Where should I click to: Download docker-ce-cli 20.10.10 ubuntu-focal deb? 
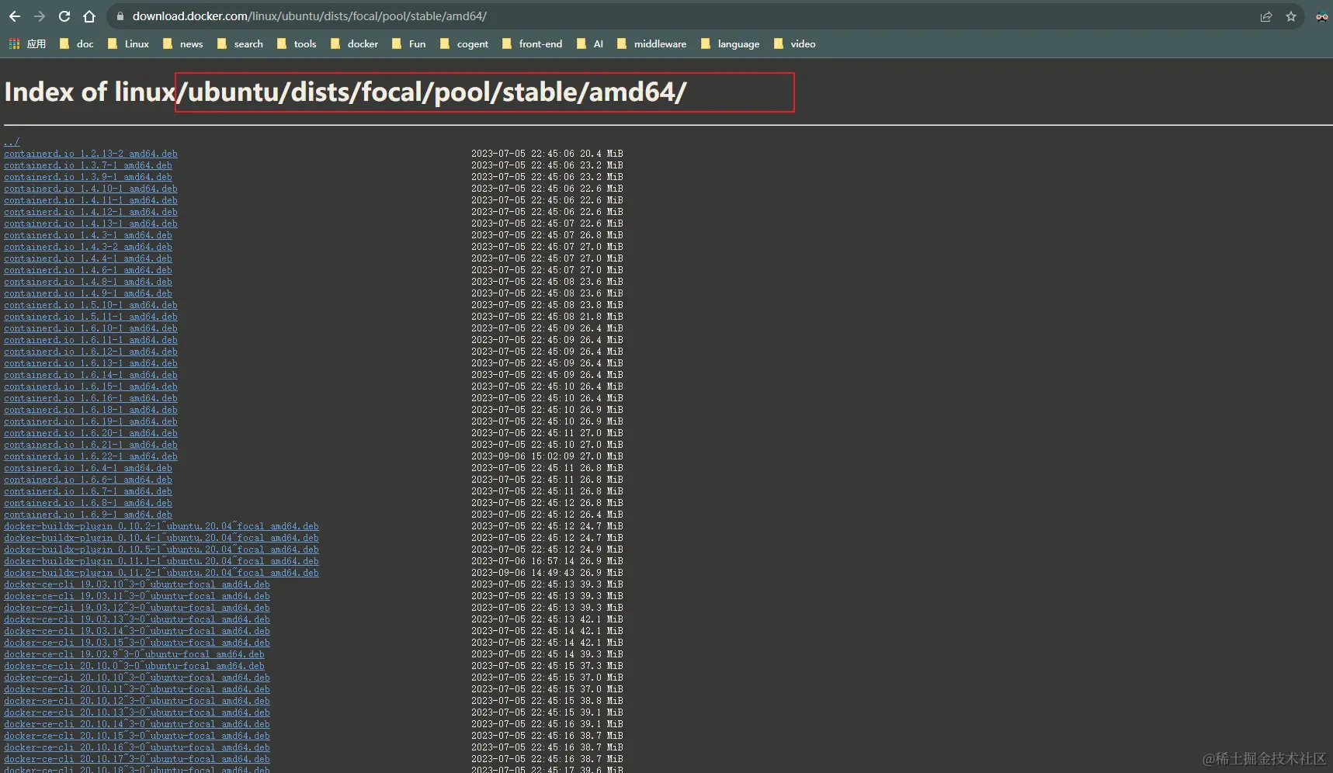tap(137, 678)
